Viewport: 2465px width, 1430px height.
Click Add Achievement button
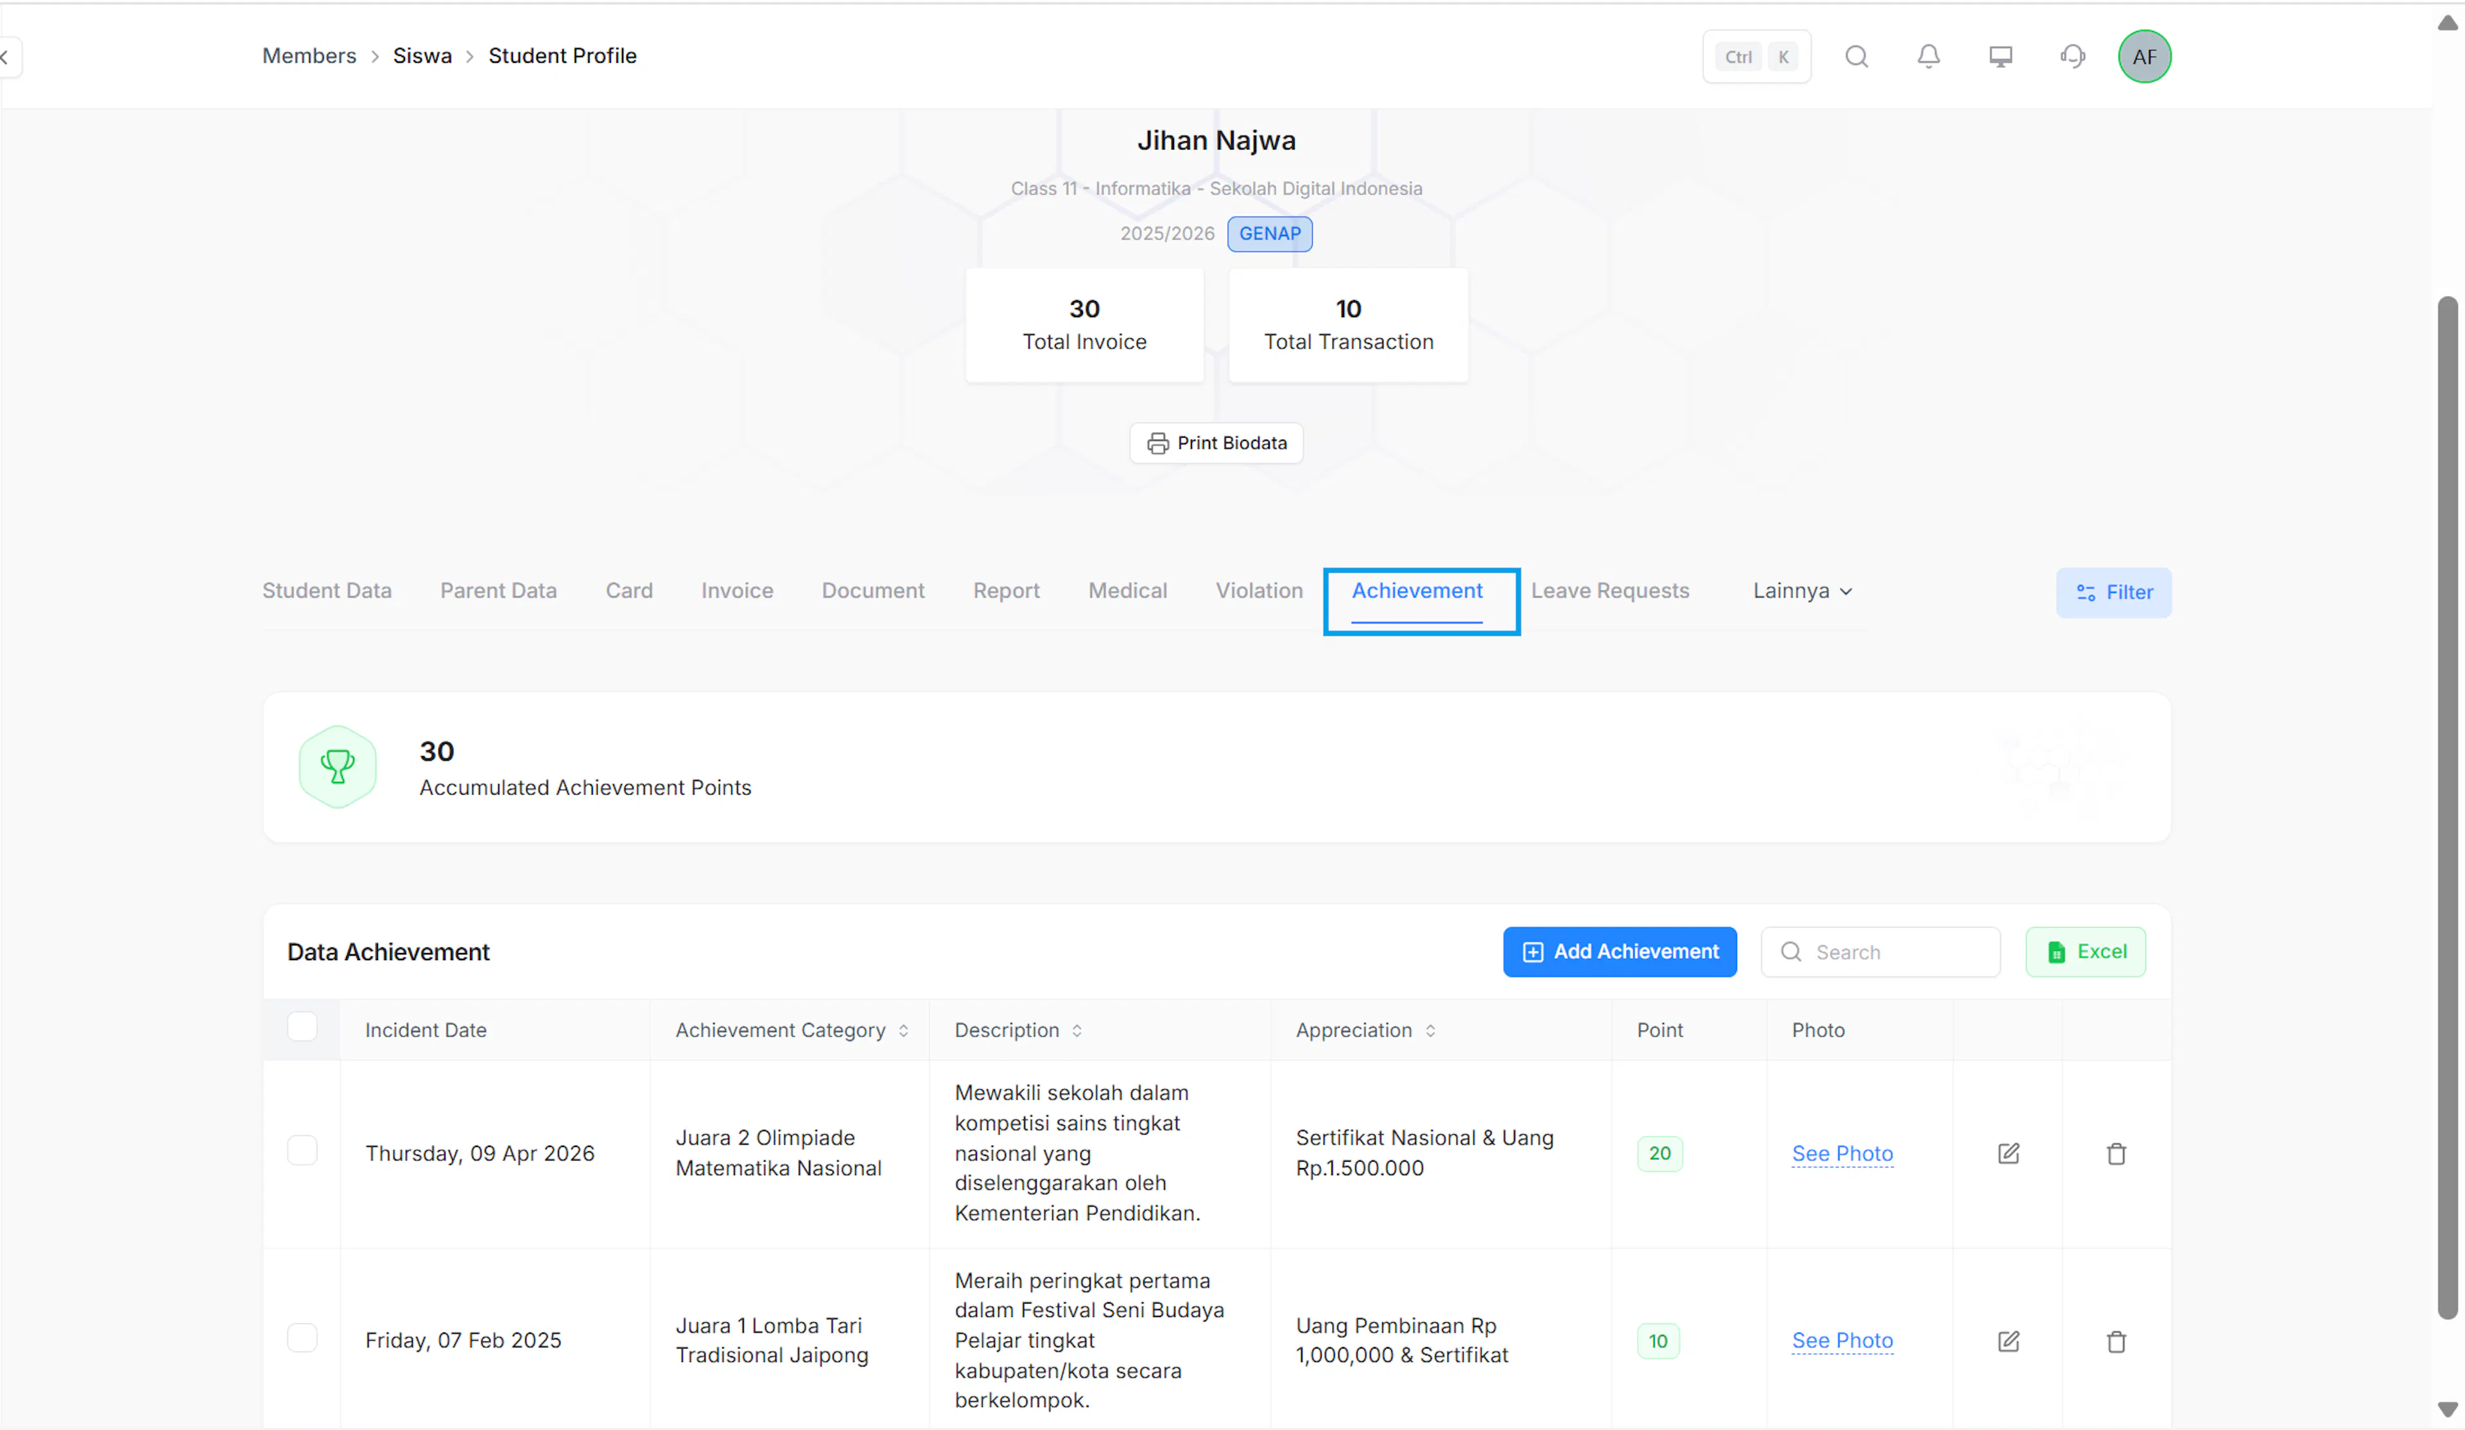click(x=1620, y=952)
